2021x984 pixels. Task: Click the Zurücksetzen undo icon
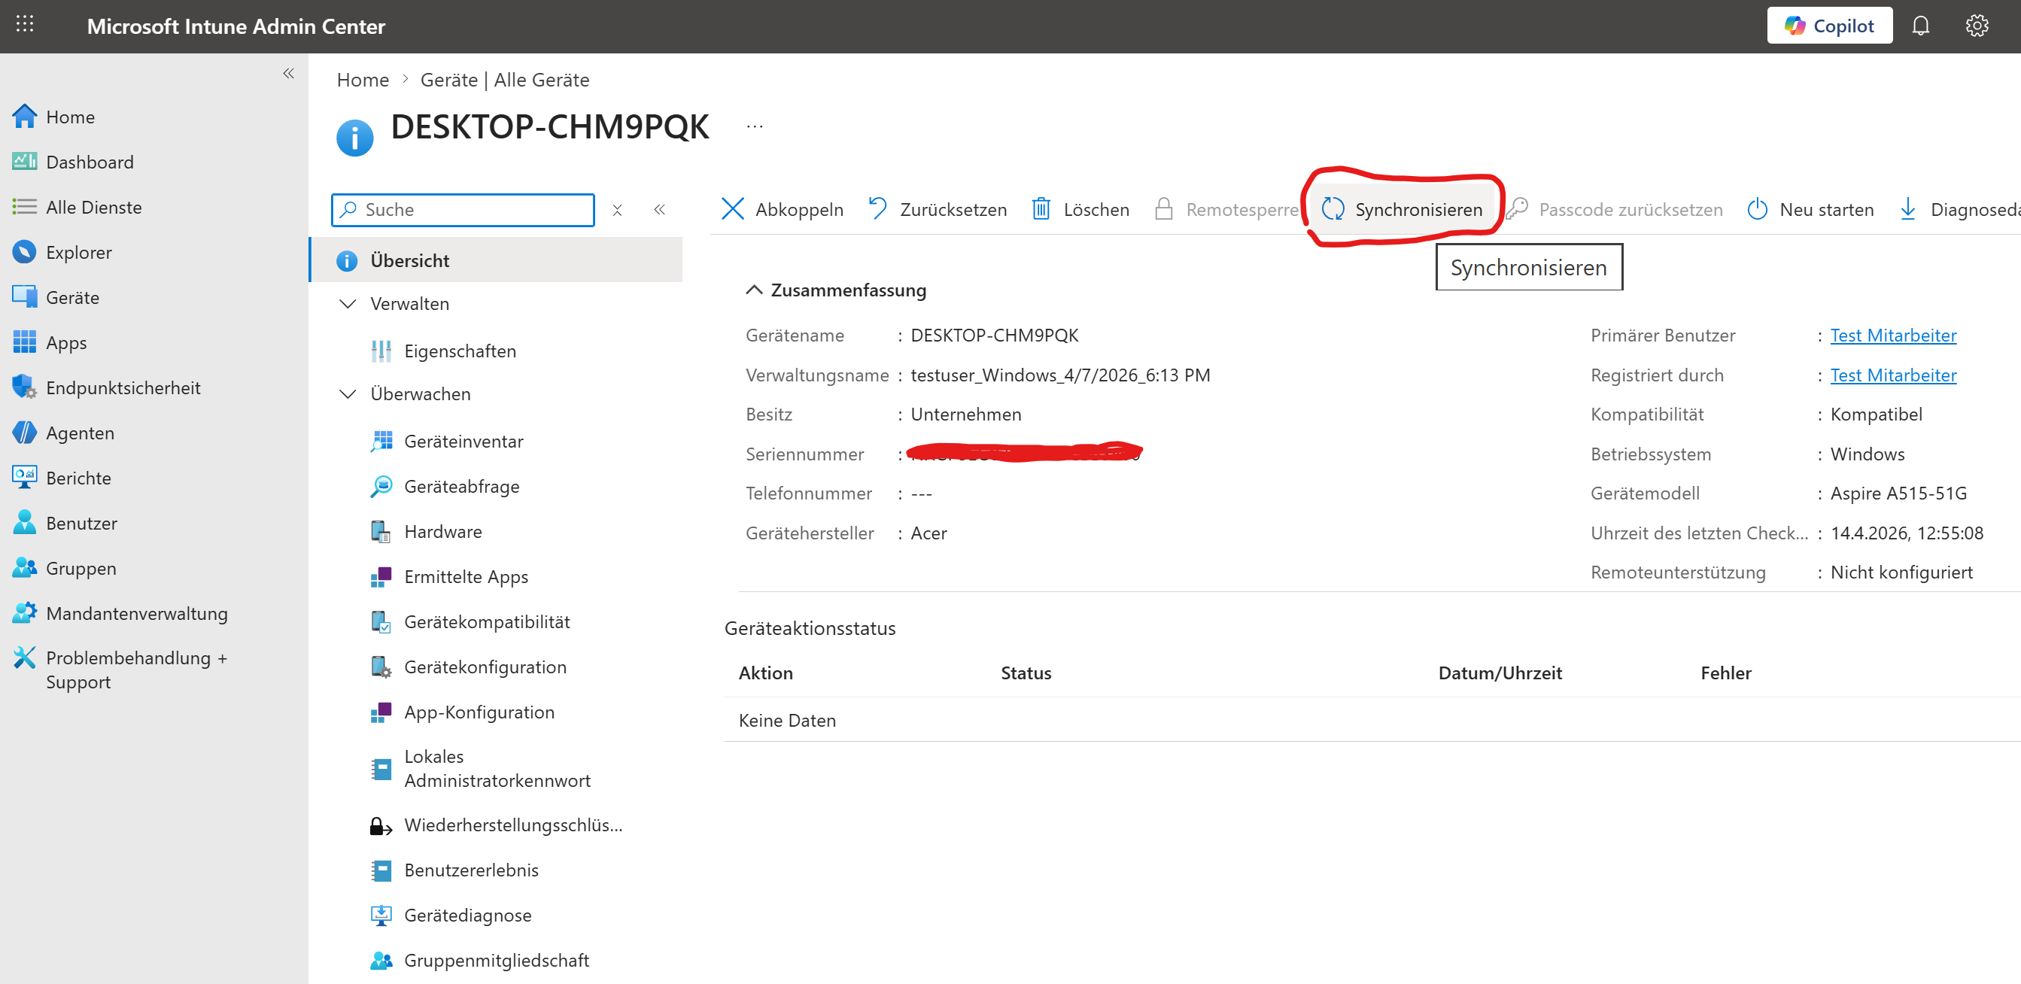click(877, 208)
